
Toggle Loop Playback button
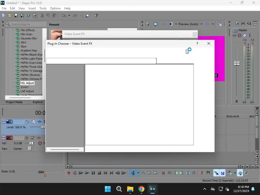[x=75, y=173]
